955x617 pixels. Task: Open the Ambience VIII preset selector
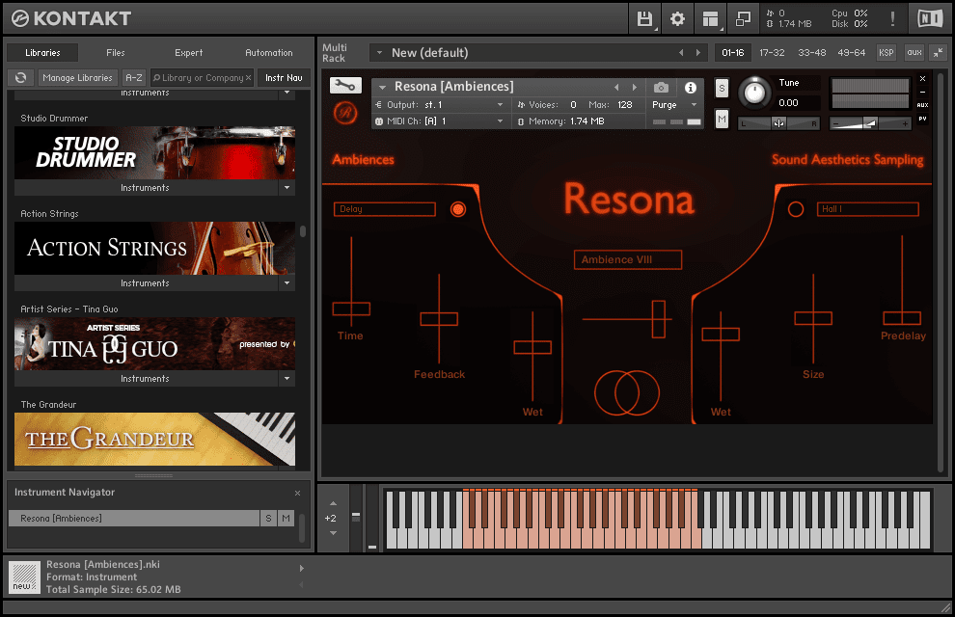(627, 260)
